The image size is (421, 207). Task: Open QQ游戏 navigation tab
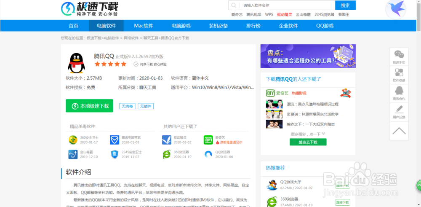(x=325, y=26)
